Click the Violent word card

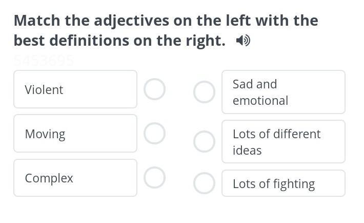coord(75,89)
